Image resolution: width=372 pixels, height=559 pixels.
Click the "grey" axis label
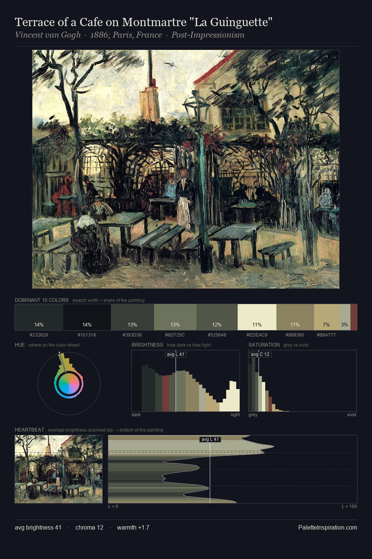pos(253,415)
